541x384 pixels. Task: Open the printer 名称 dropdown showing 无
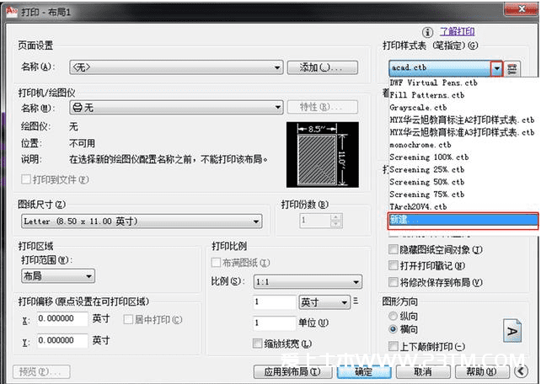(x=176, y=107)
